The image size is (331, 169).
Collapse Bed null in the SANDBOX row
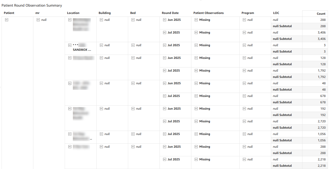133,45
